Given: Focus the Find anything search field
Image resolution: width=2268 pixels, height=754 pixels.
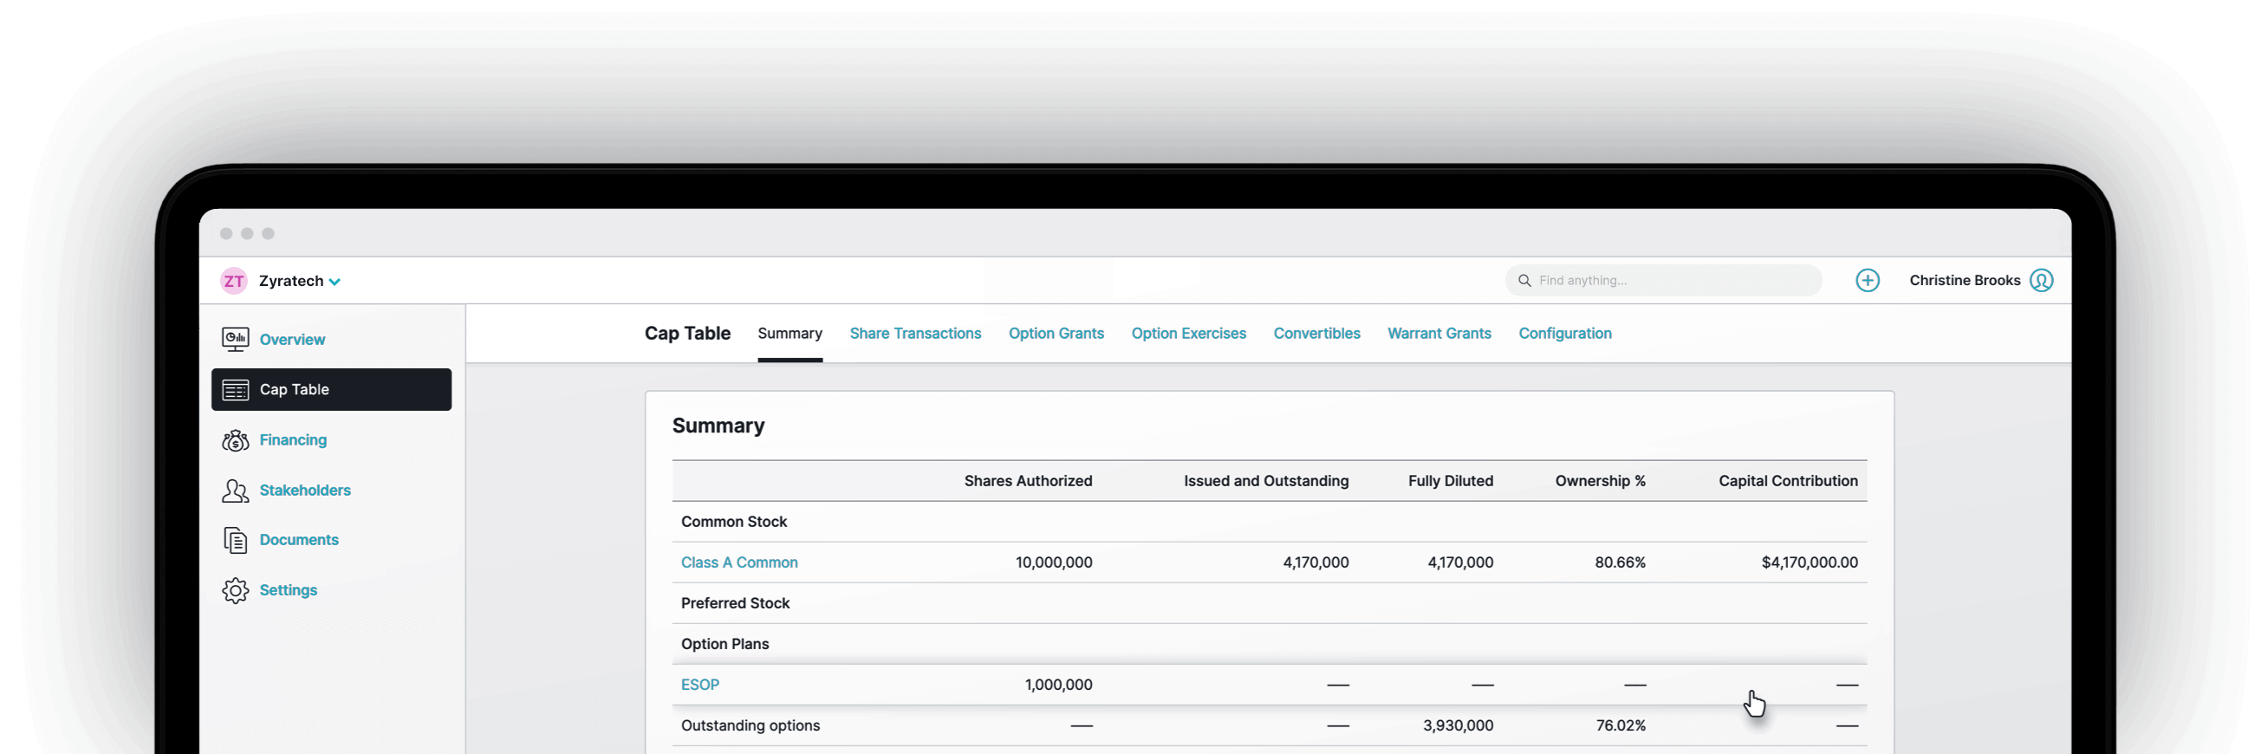Looking at the screenshot, I should tap(1662, 280).
